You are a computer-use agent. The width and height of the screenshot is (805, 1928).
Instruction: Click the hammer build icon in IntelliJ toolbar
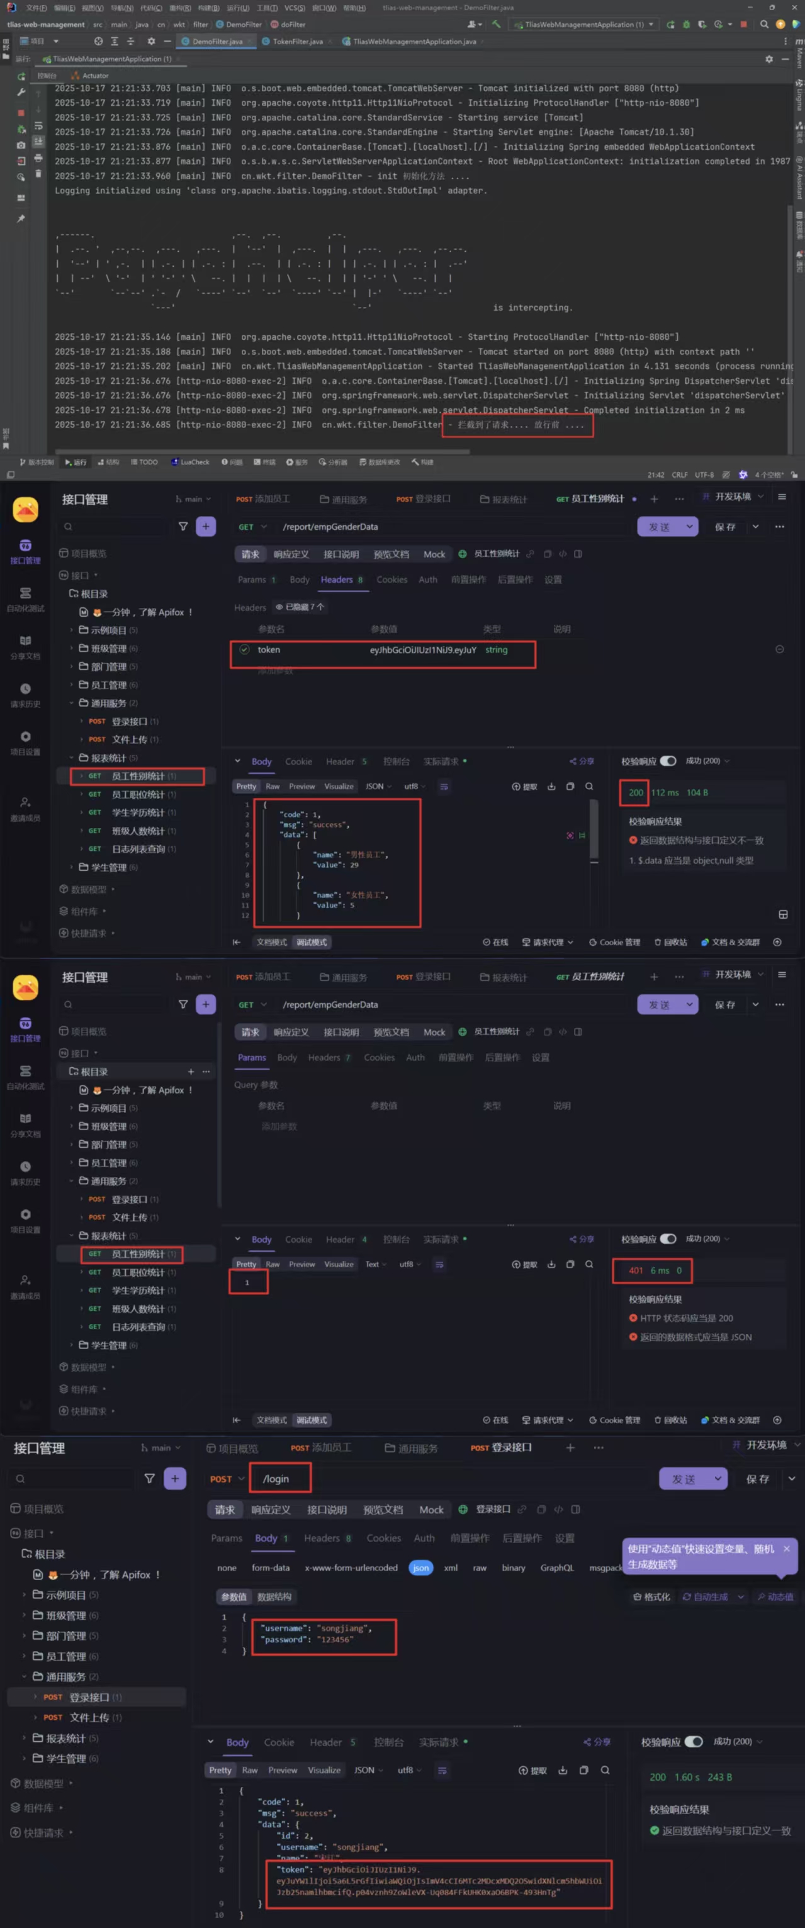click(496, 24)
